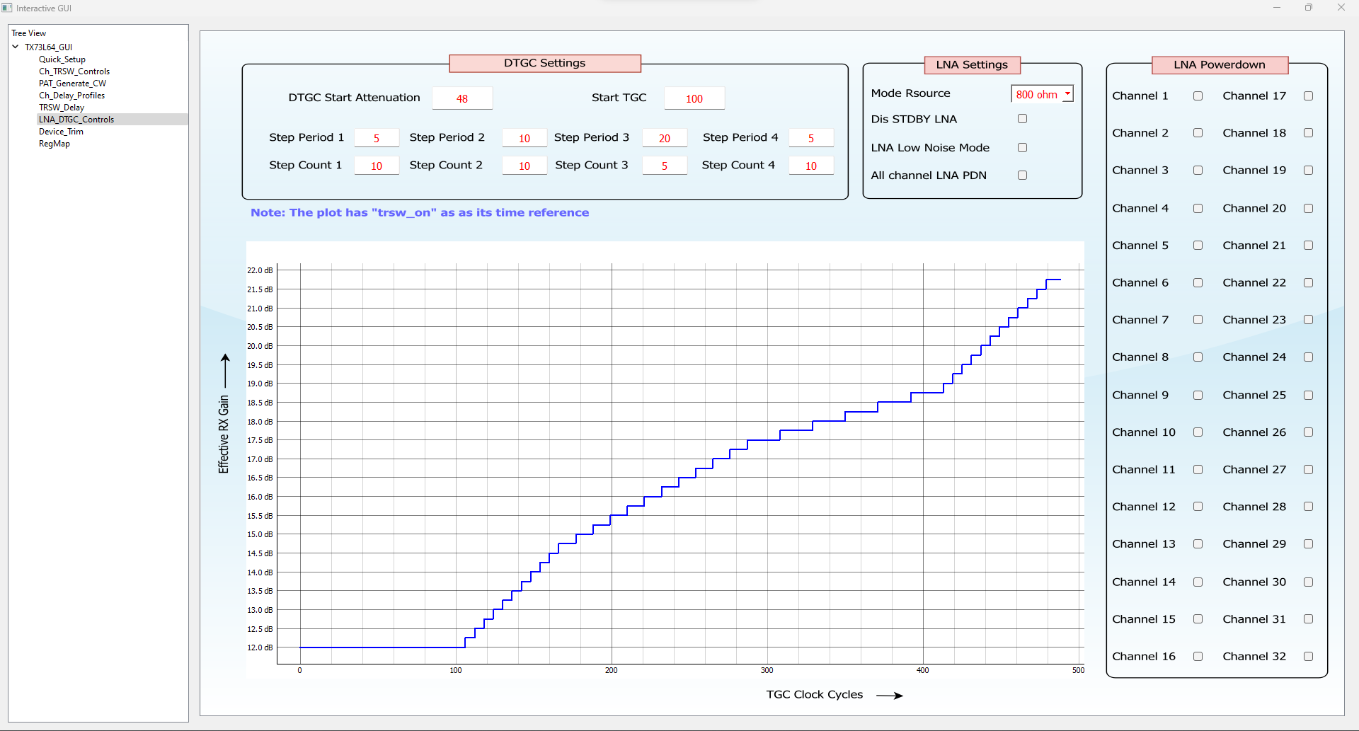Focus the Step Period 3 input
The image size is (1359, 731).
(x=664, y=138)
